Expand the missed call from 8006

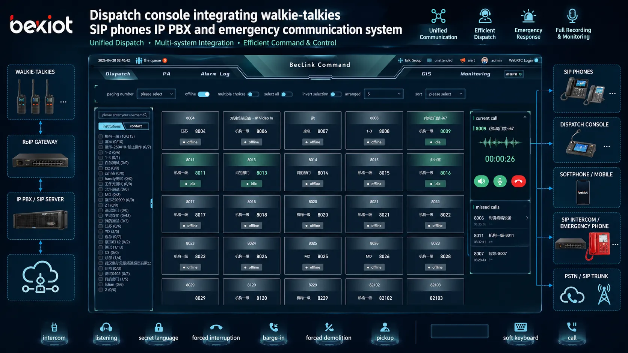point(527,218)
